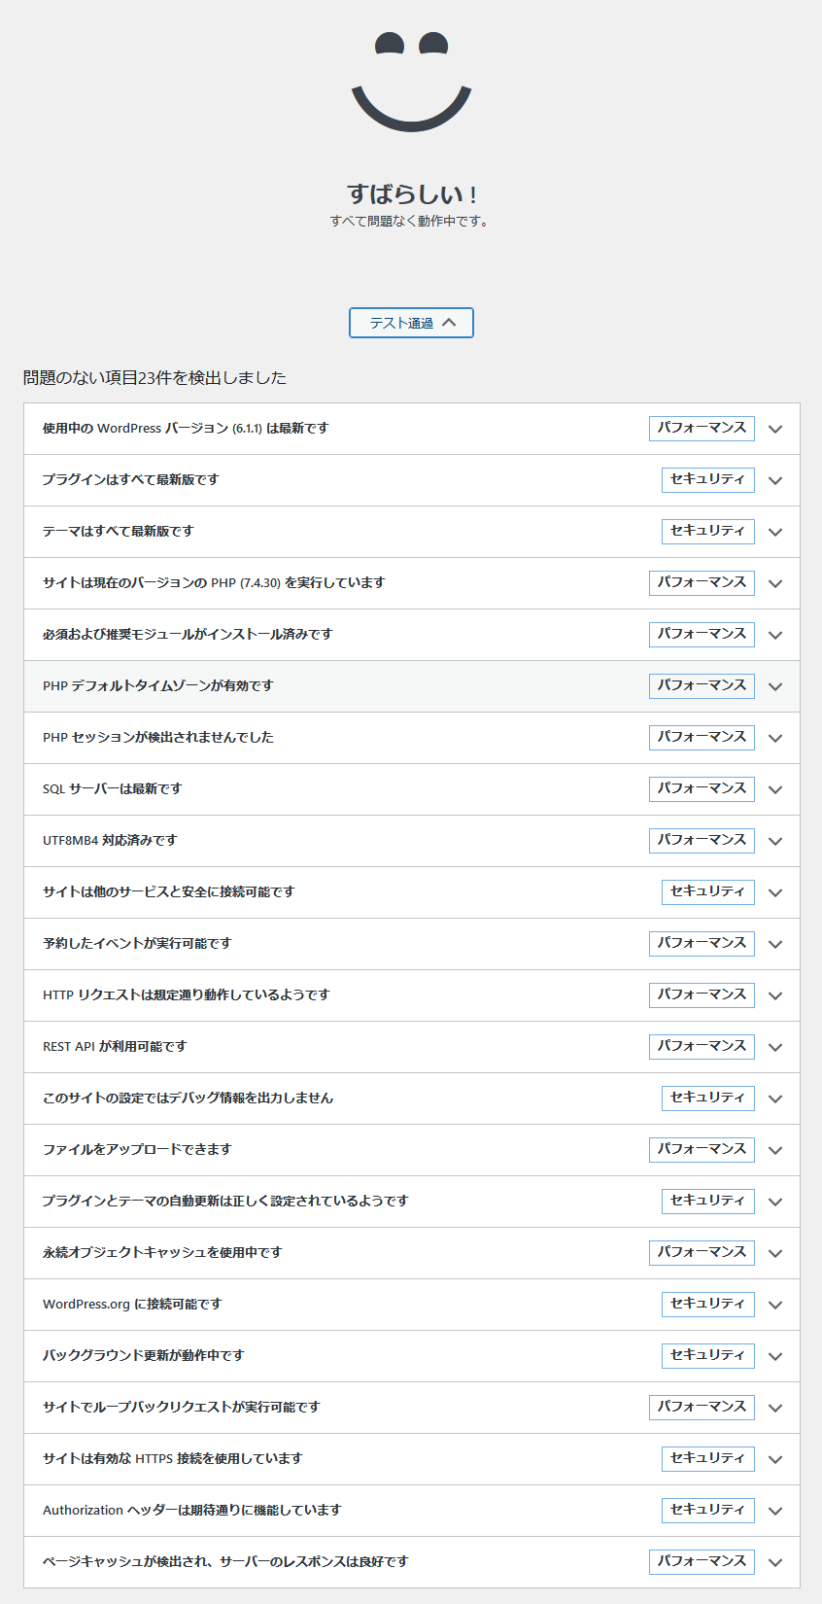
Task: Click パフォーマンス badge on UTF8MB4 対応済みです row
Action: click(x=701, y=840)
